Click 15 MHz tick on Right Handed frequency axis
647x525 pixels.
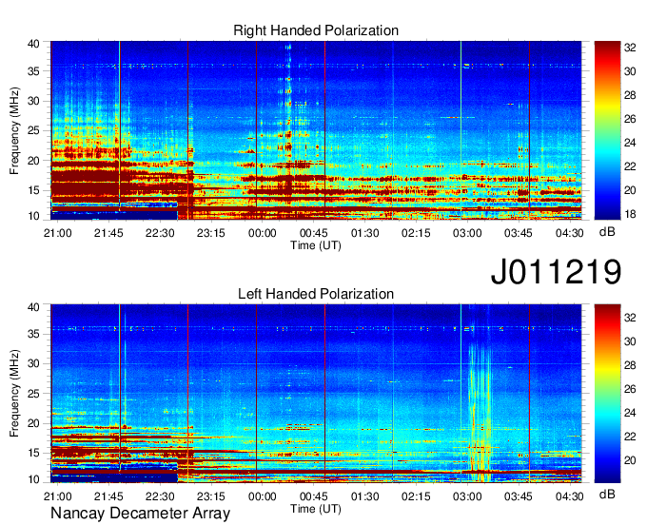[33, 190]
